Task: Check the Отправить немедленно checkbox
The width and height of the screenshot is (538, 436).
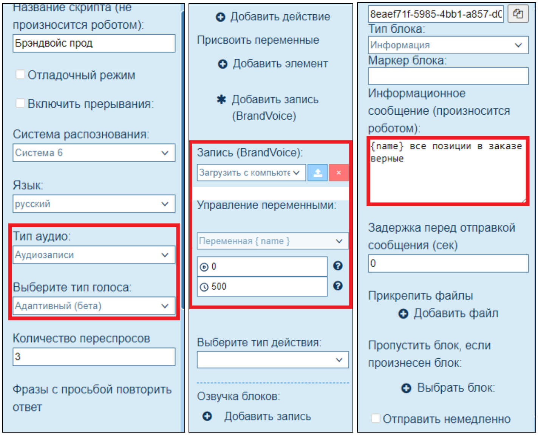Action: pyautogui.click(x=376, y=418)
